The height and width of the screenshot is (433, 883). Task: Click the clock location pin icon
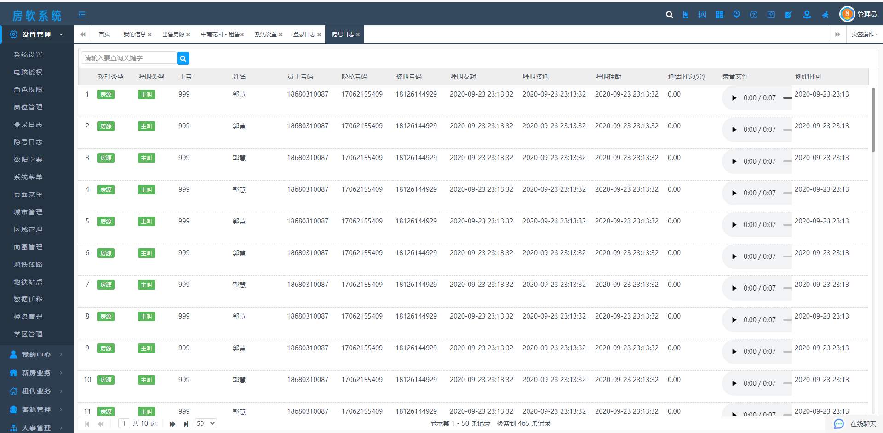click(737, 15)
